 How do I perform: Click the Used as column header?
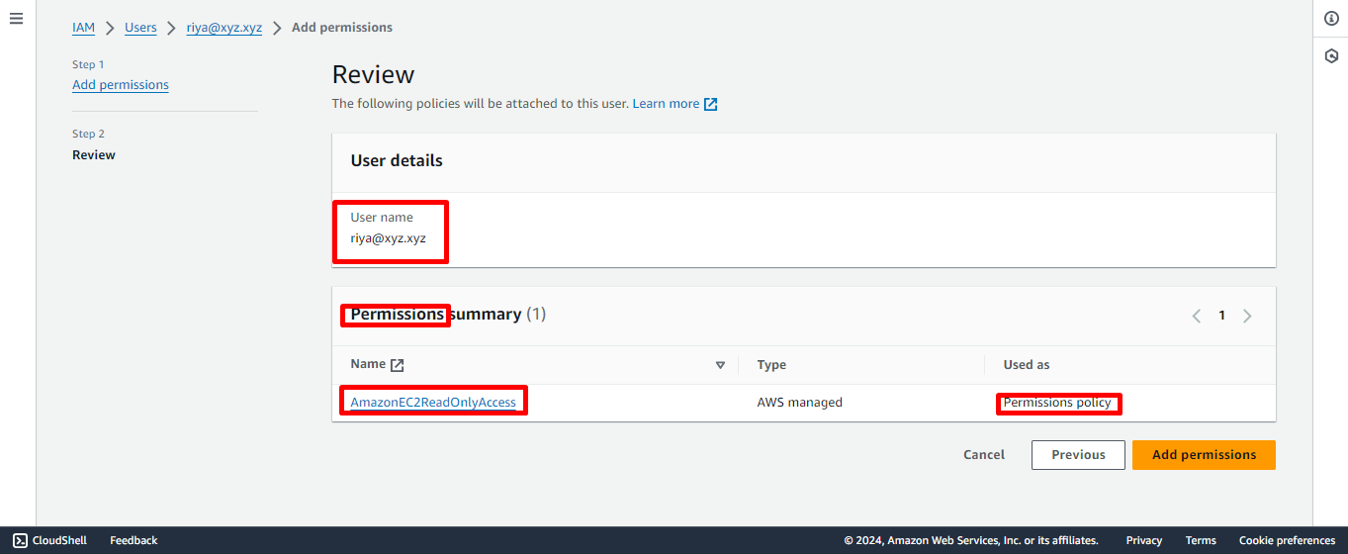click(1027, 365)
